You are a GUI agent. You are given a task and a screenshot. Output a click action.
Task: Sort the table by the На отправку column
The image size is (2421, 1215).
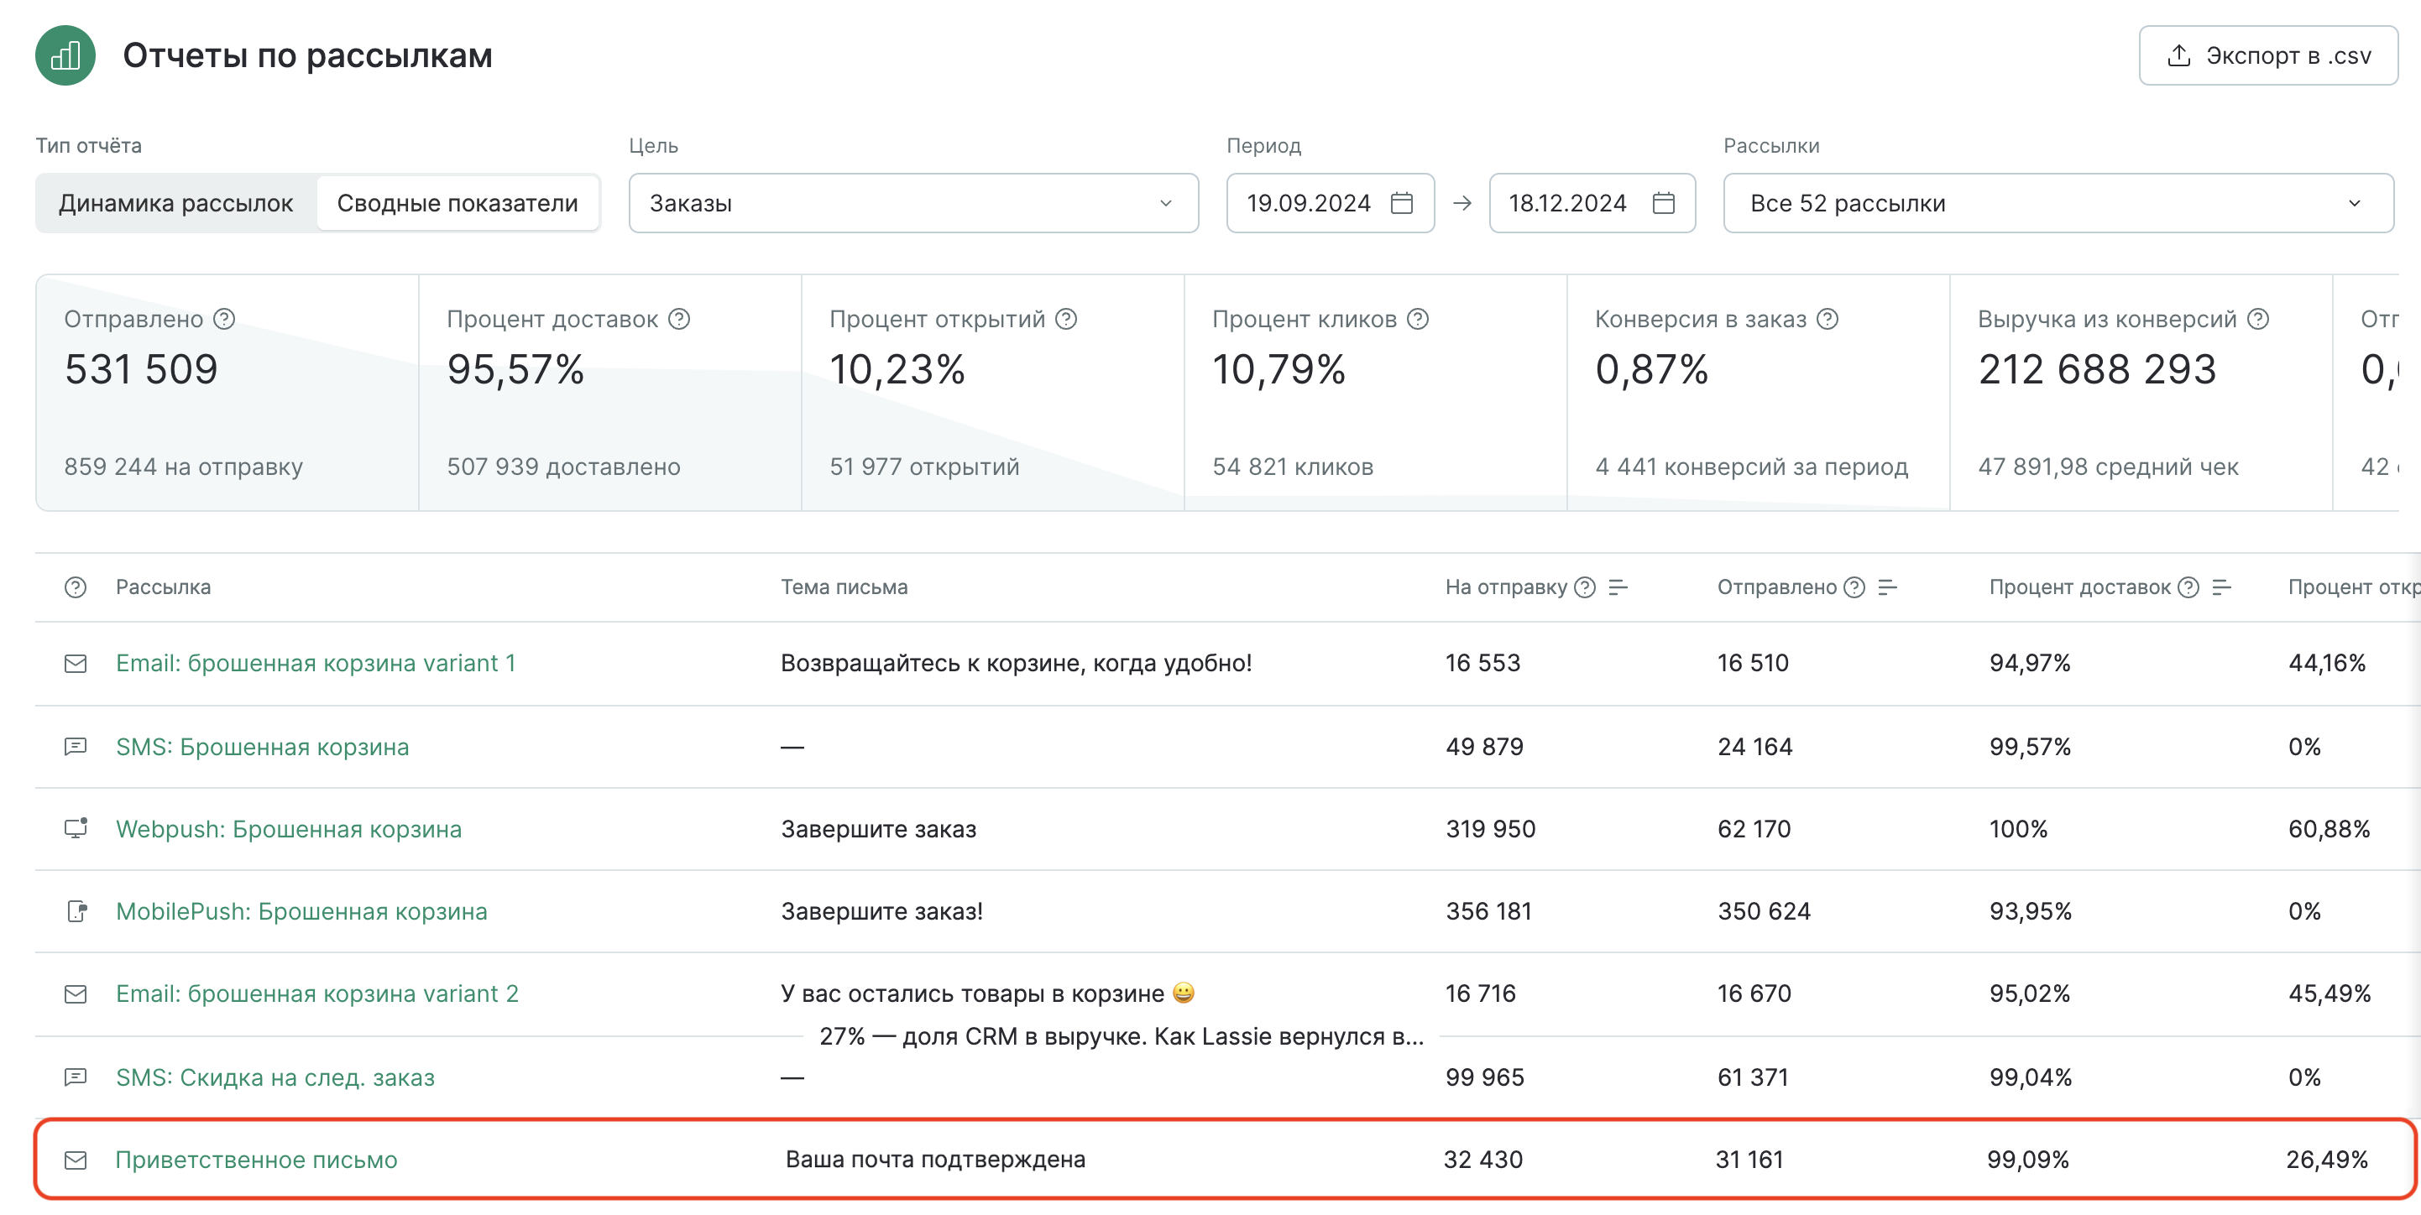click(x=1618, y=587)
